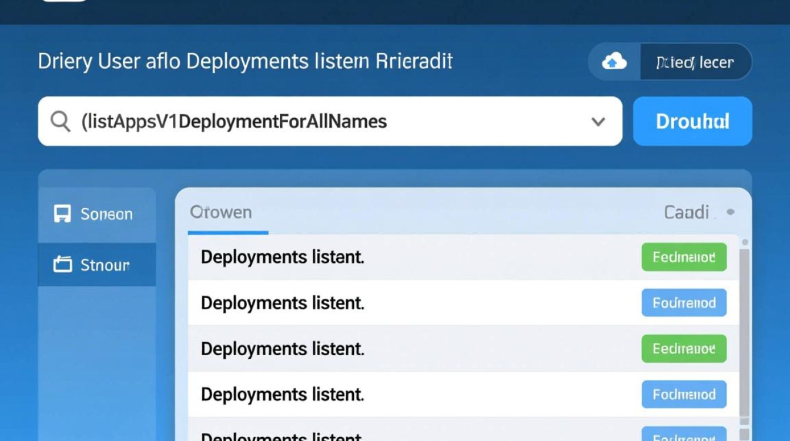Click into the listAppsV1DeploymentForAllNames search box
Image resolution: width=790 pixels, height=441 pixels.
coord(329,122)
